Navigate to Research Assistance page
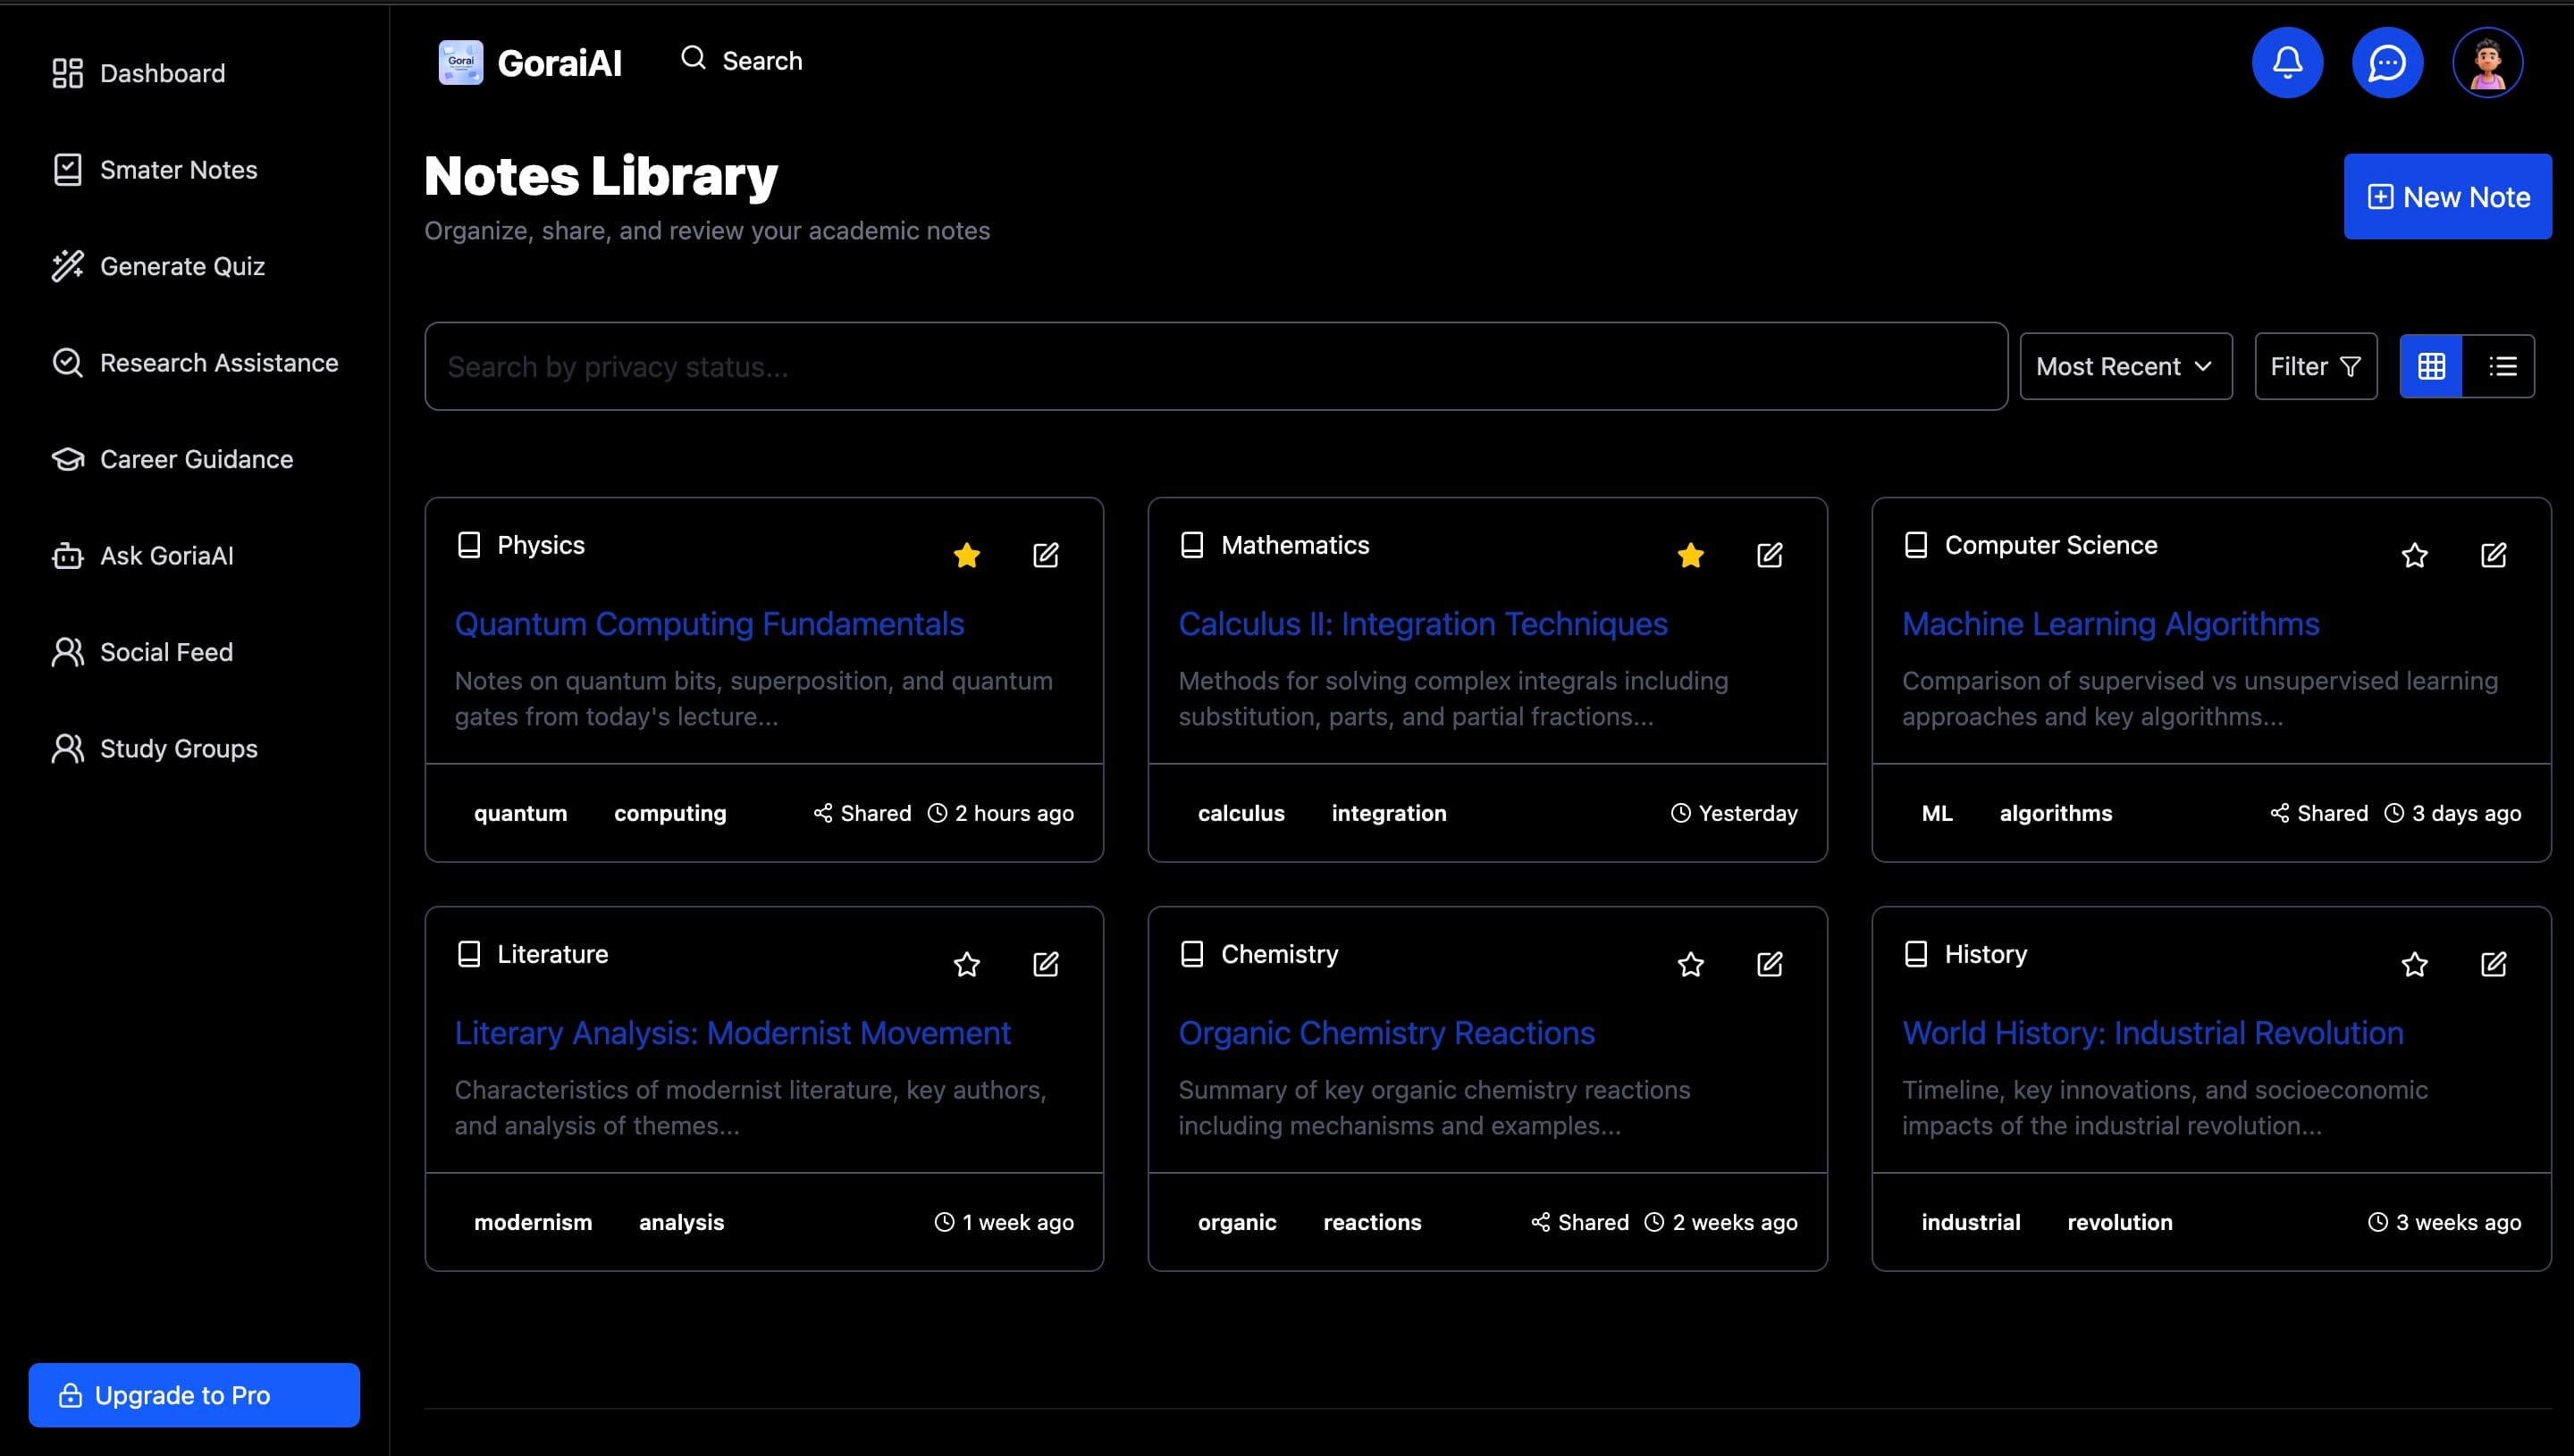Image resolution: width=2574 pixels, height=1456 pixels. tap(218, 362)
